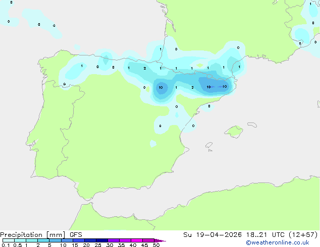Image resolution: width=320 pixels, height=247 pixels.
Task: Click the legend scale label '45'
Action: coord(144,245)
